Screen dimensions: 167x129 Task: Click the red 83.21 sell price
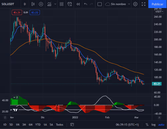click(x=17, y=12)
